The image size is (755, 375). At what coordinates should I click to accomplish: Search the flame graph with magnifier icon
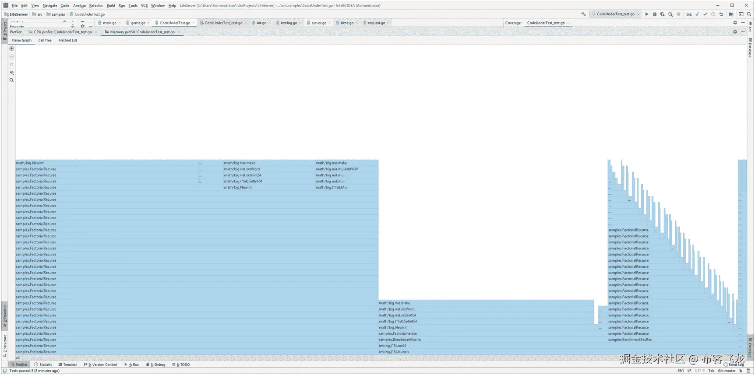(x=12, y=81)
